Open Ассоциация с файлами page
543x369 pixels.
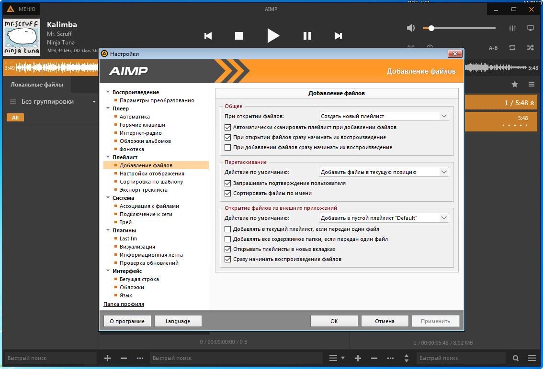[x=149, y=206]
